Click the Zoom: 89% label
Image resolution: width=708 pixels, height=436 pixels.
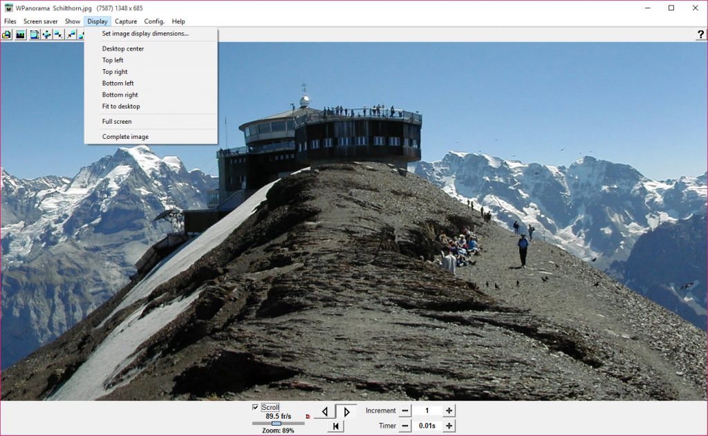278,430
